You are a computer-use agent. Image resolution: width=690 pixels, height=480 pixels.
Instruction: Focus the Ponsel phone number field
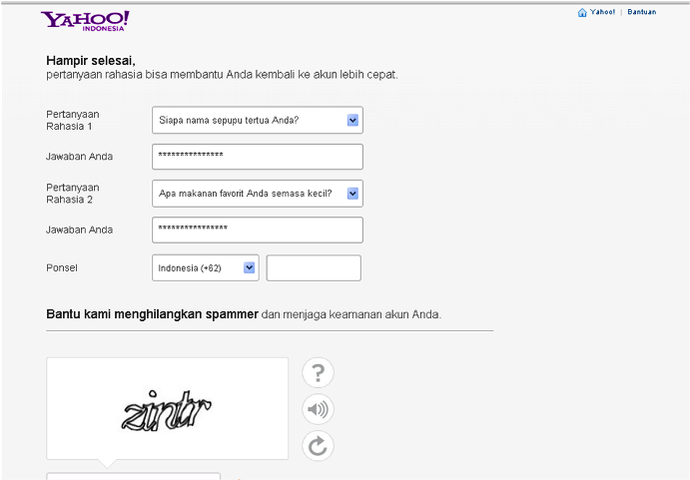coord(314,267)
